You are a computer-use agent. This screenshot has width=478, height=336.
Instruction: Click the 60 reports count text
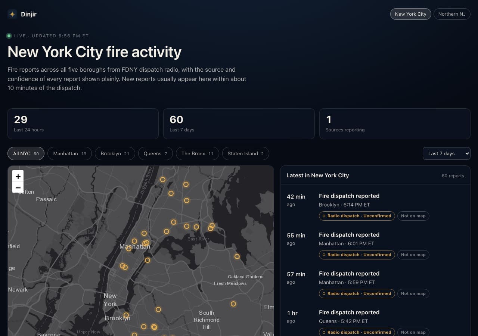[453, 176]
